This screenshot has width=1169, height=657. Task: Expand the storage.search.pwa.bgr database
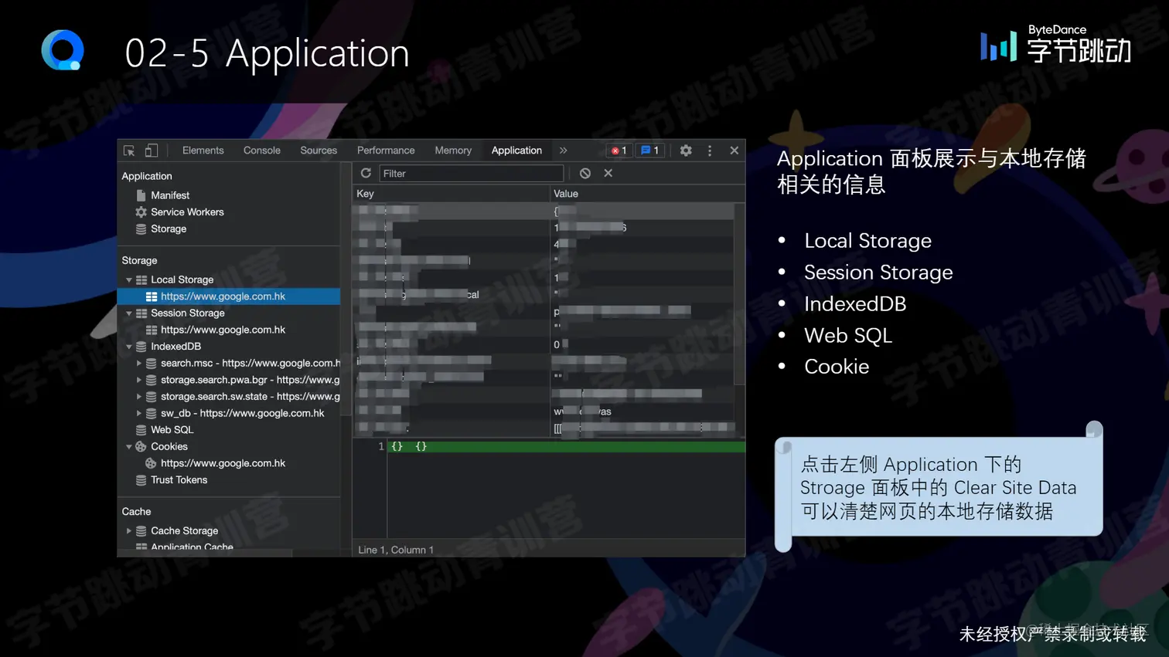coord(139,380)
